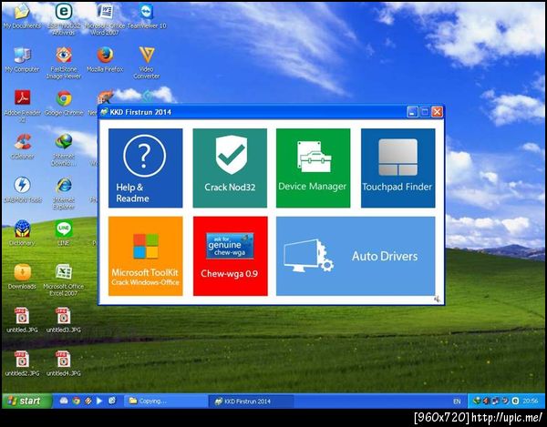Click the play arrow Quick Launch icon

(99, 401)
